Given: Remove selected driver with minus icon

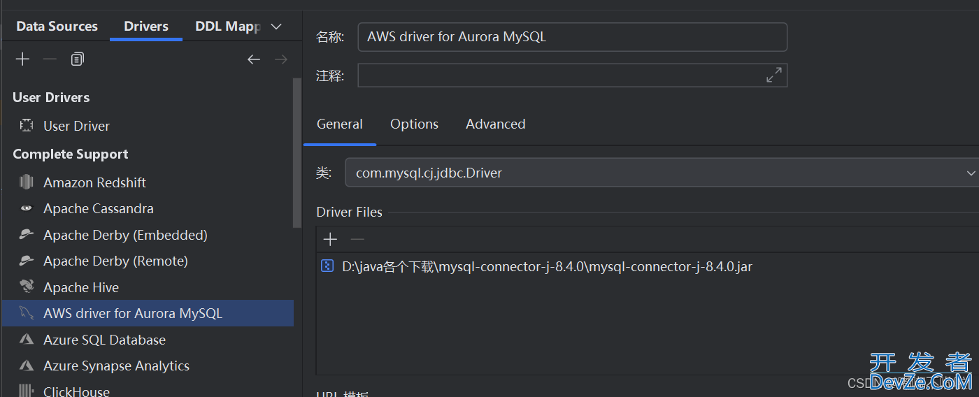Looking at the screenshot, I should (x=50, y=59).
